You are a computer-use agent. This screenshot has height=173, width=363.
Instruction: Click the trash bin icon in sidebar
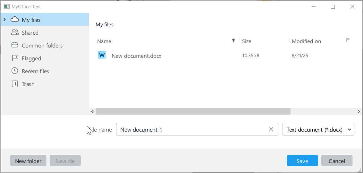coord(15,83)
